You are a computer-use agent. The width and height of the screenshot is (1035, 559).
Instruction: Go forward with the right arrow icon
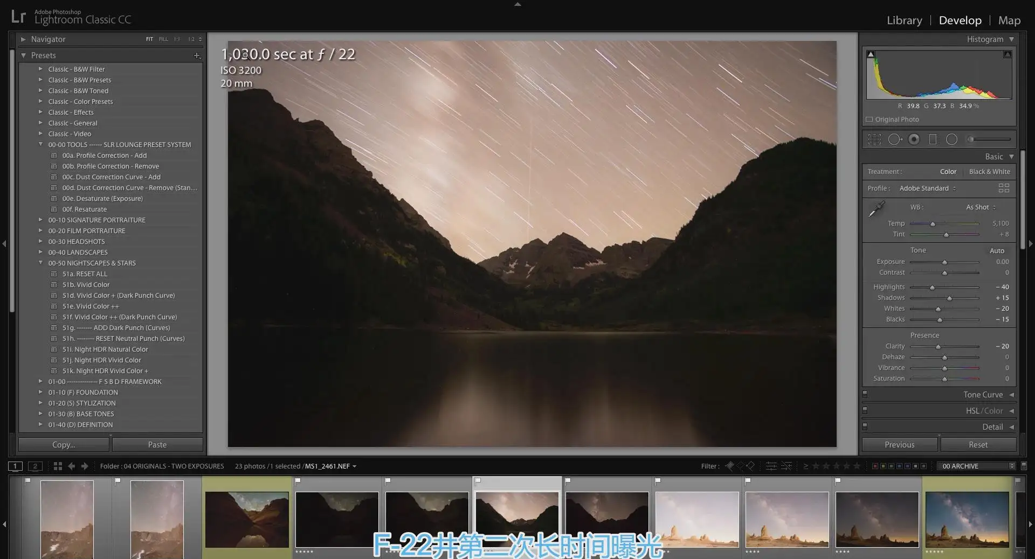pos(85,466)
